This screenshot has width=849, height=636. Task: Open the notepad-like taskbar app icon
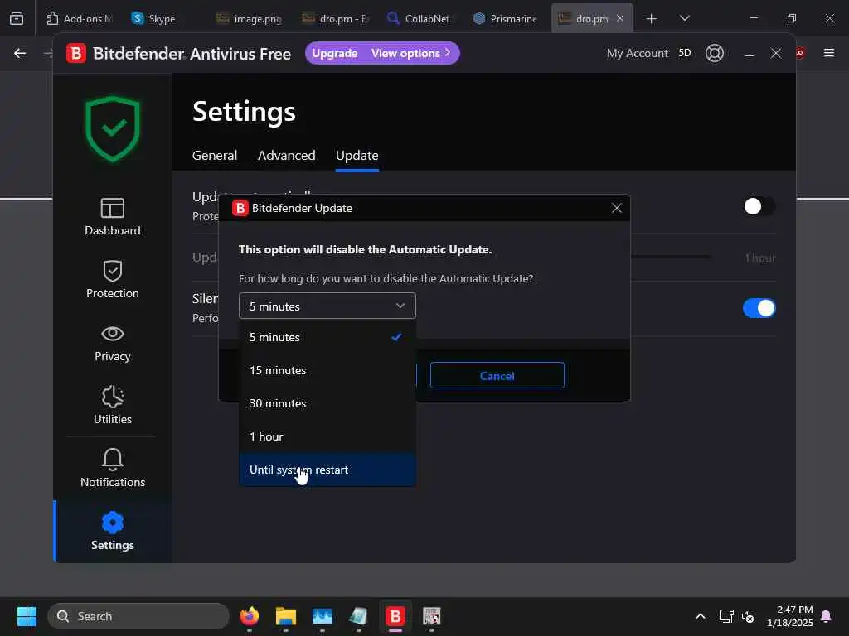pyautogui.click(x=358, y=616)
